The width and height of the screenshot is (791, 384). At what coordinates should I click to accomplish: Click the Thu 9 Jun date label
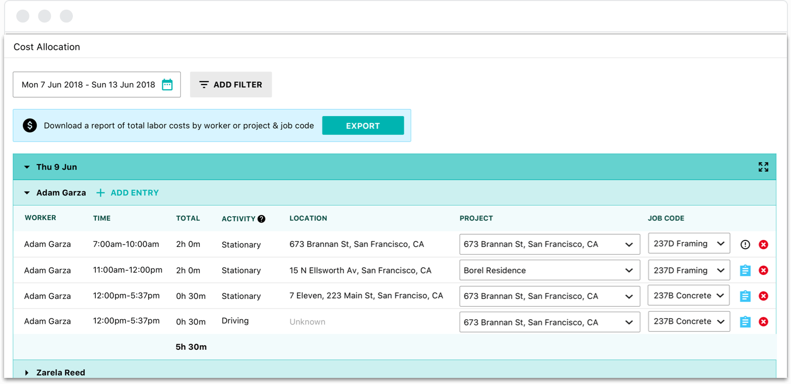tap(57, 167)
